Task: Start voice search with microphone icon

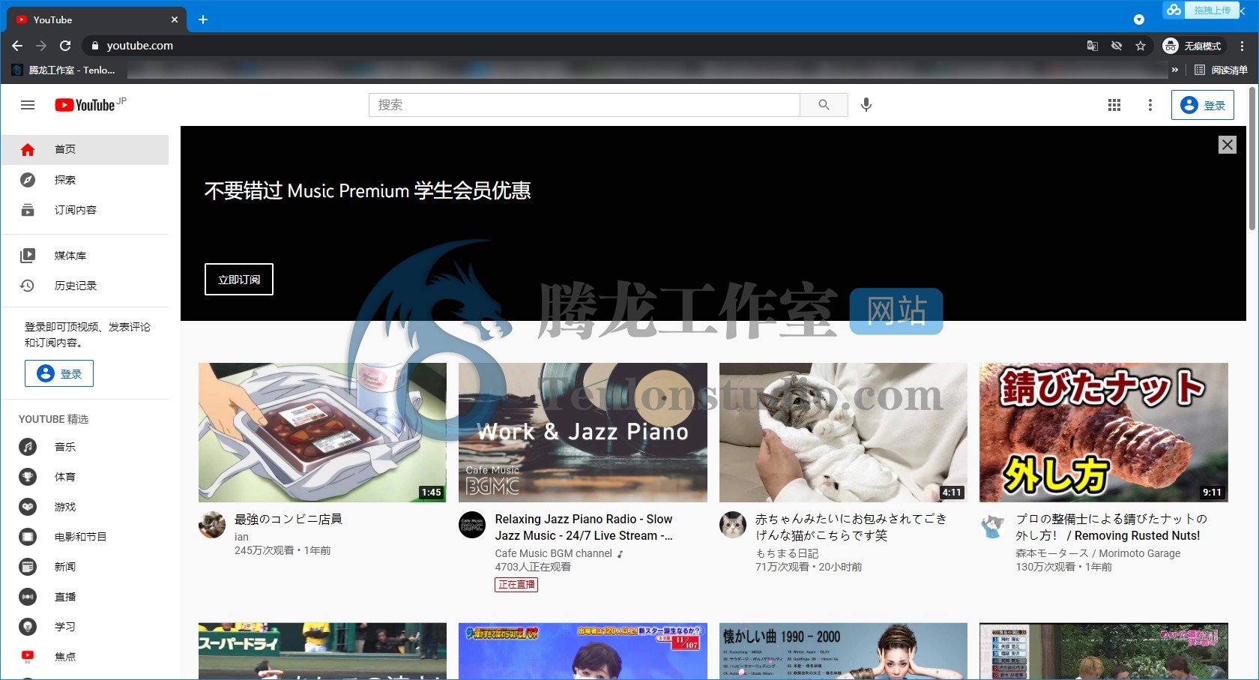Action: click(866, 105)
